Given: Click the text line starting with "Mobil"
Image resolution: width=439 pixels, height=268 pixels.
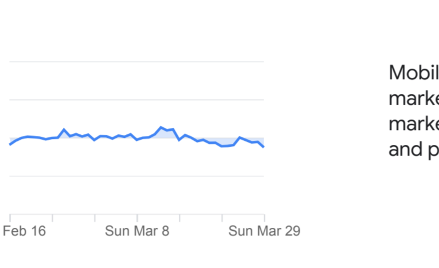Looking at the screenshot, I should (414, 73).
